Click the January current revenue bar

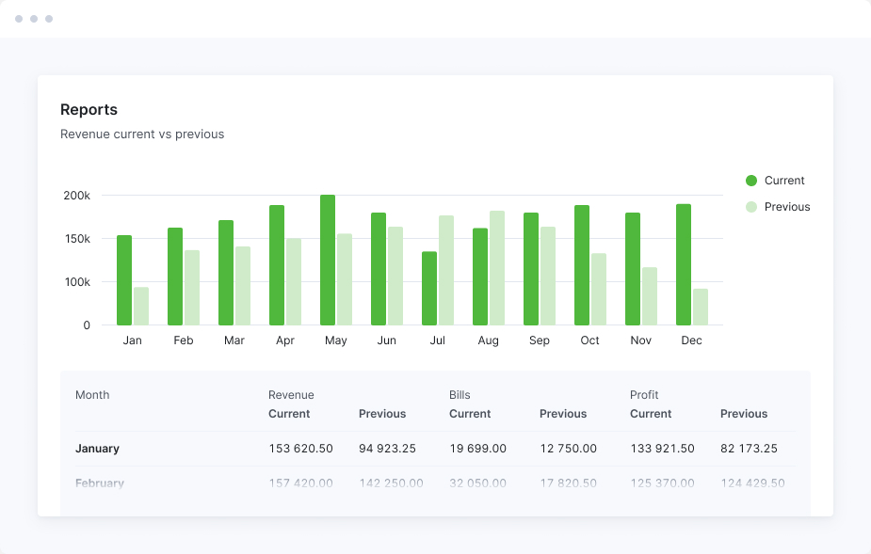click(124, 280)
